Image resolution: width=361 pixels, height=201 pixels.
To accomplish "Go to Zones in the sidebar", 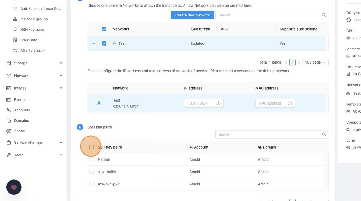I will pyautogui.click(x=19, y=131).
